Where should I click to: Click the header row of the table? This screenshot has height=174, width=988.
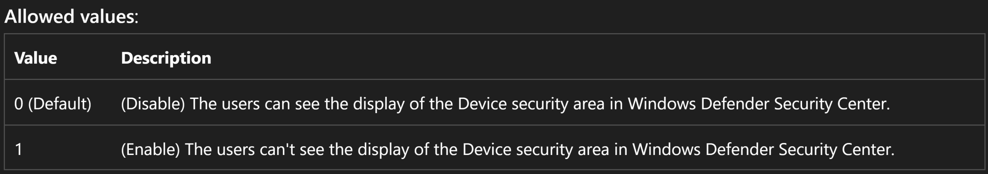tap(494, 57)
